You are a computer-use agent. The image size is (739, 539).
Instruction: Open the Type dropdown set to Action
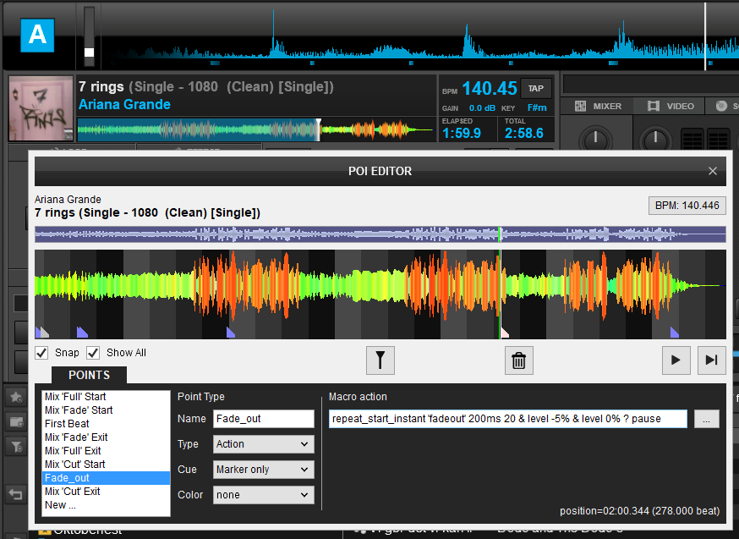[264, 444]
